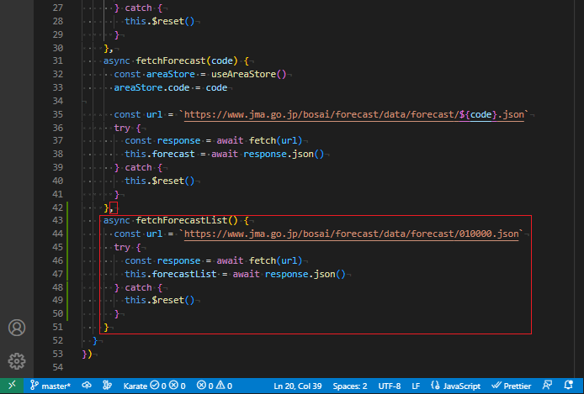This screenshot has height=394, width=584.
Task: Click the try keyword on line 36
Action: pyautogui.click(x=122, y=128)
